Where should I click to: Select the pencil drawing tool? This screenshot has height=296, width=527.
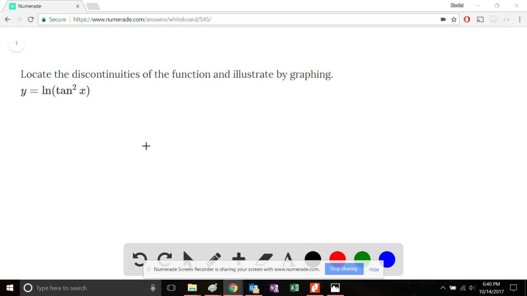215,258
